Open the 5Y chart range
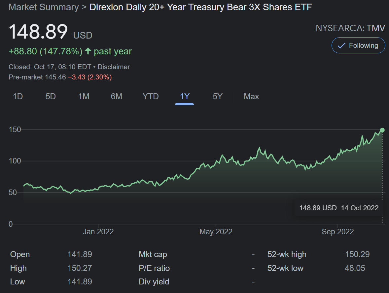This screenshot has width=389, height=293. click(x=218, y=96)
